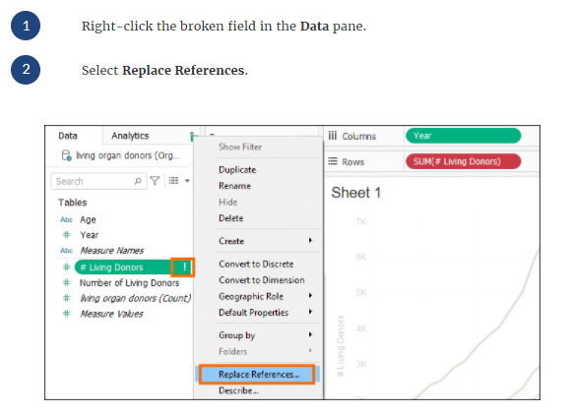Click the Sheet 1 title
The width and height of the screenshot is (572, 415).
(x=356, y=193)
